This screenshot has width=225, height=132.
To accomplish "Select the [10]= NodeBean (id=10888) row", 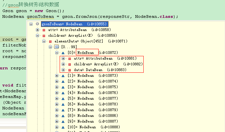I will pos(94,127).
